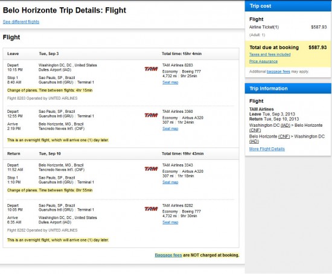Click More Flight Details link
The height and width of the screenshot is (274, 332).
(267, 149)
